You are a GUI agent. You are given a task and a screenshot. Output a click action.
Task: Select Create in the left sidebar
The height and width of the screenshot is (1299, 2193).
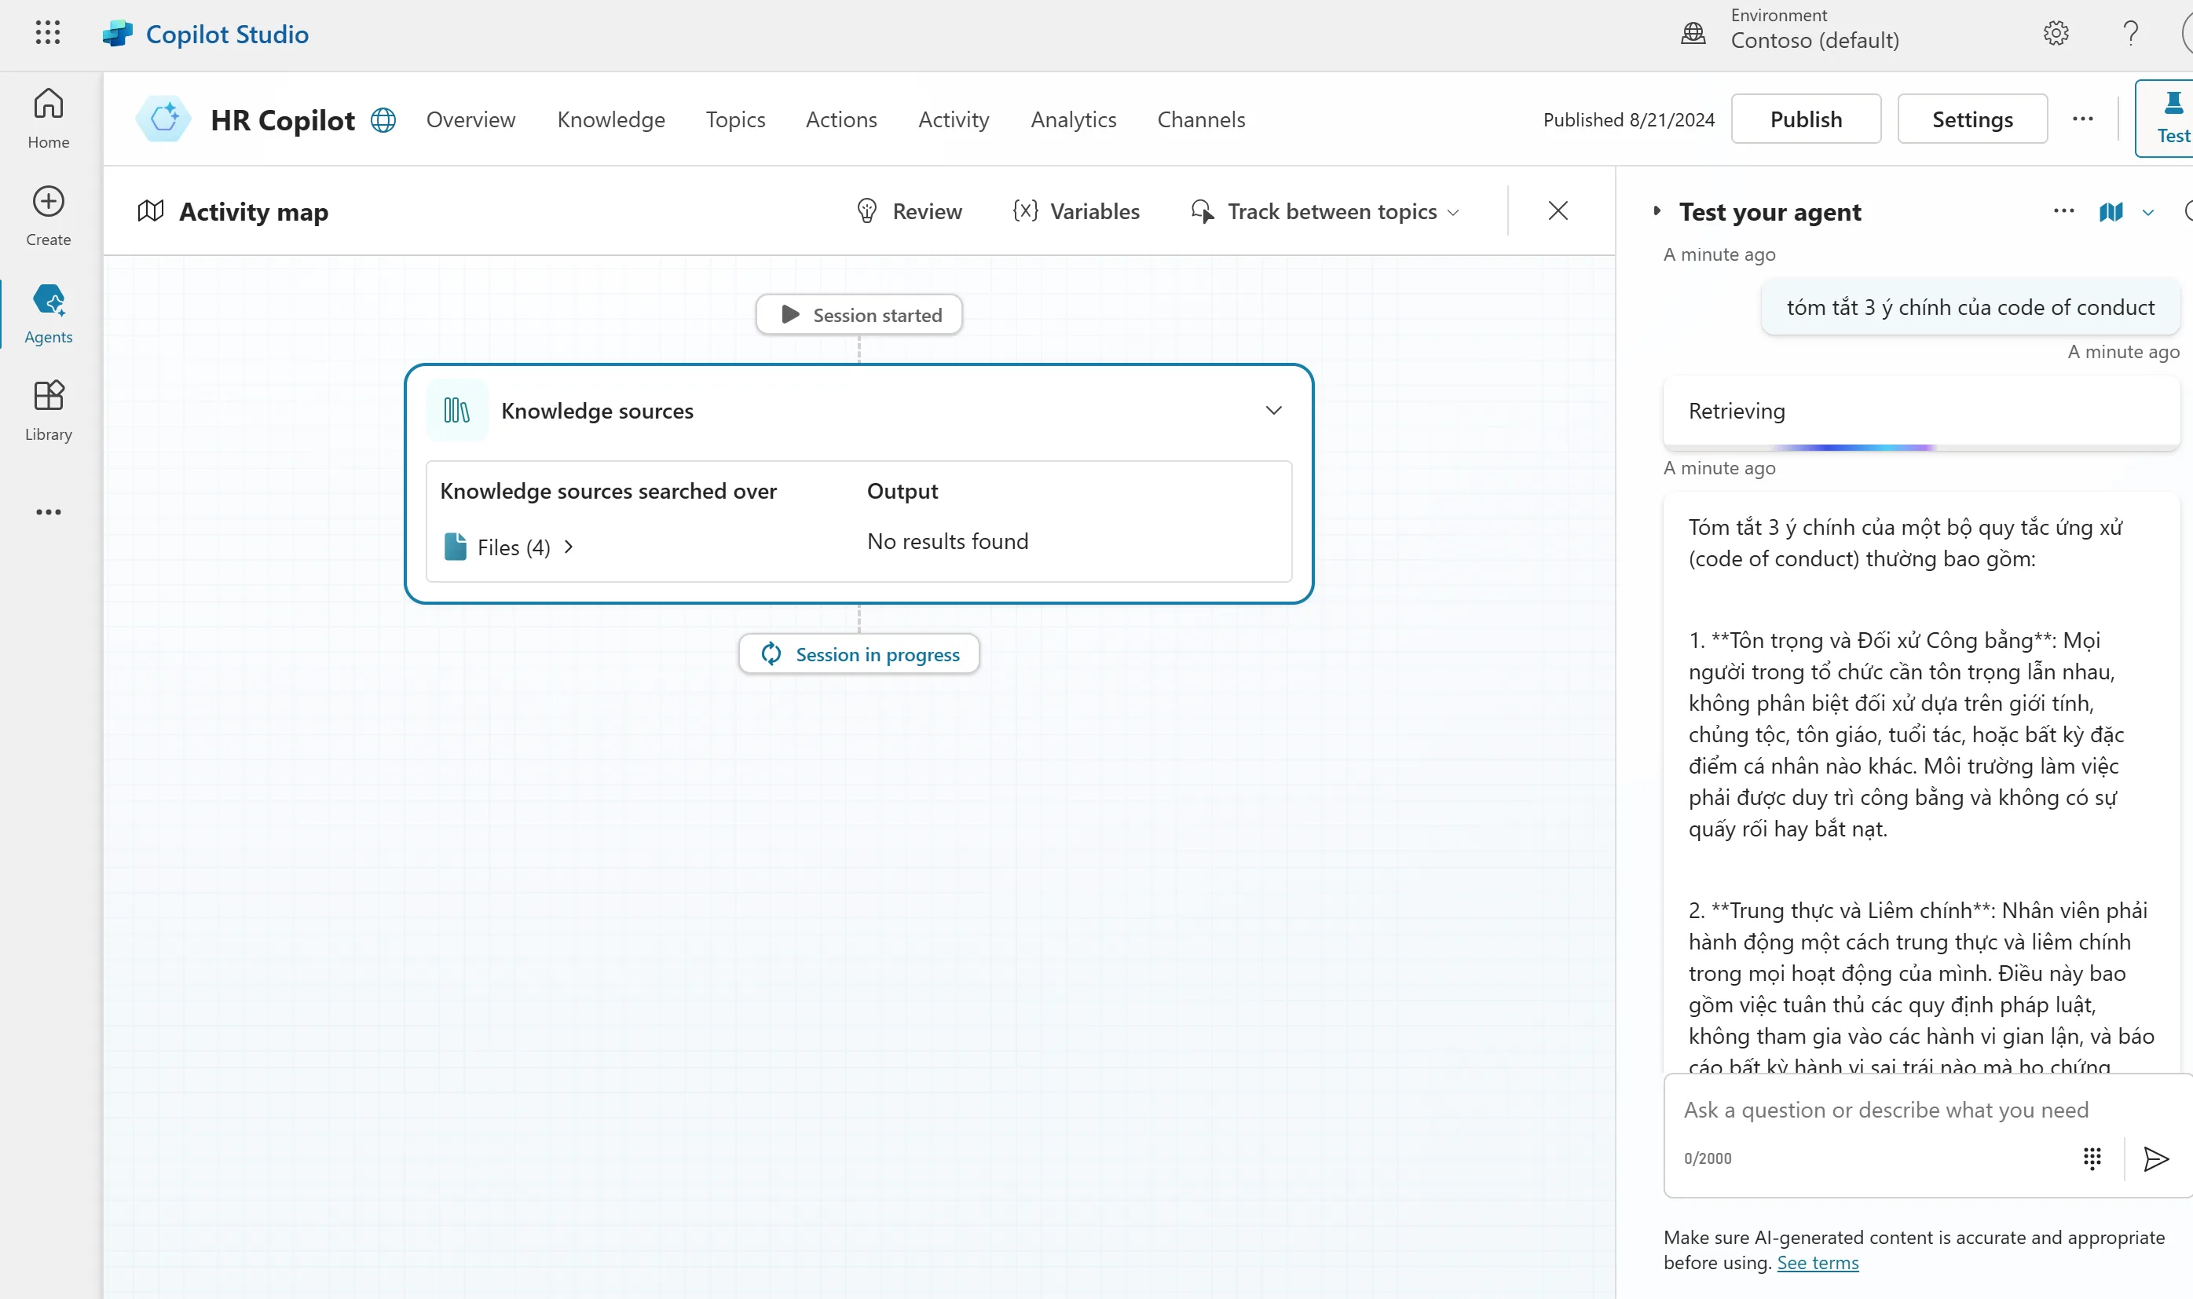(x=48, y=213)
